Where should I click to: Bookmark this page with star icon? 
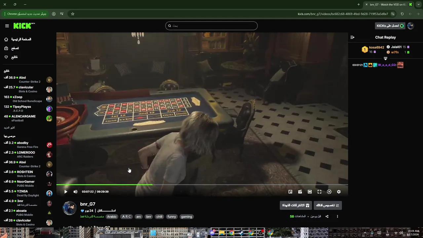[x=73, y=14]
